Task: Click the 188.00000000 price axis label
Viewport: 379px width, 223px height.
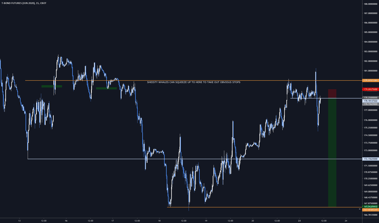Action: (371, 4)
